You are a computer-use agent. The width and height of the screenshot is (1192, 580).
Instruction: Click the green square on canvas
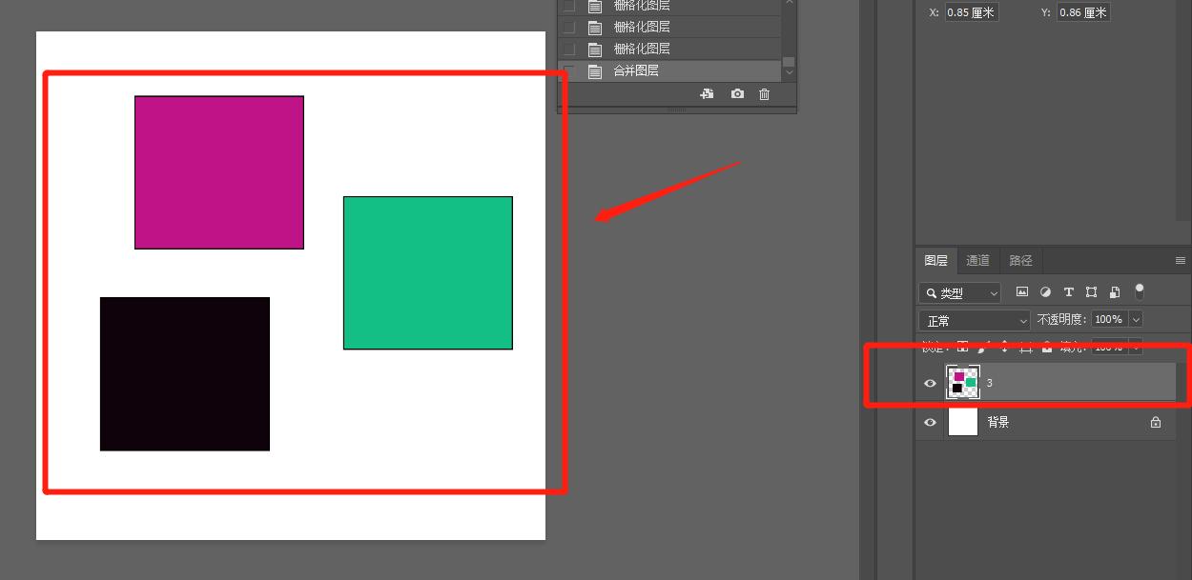click(428, 273)
